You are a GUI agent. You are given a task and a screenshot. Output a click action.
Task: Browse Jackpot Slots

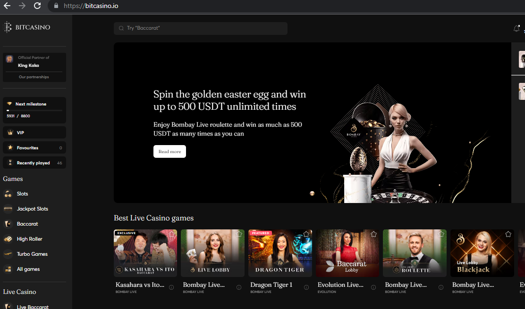pos(26,209)
